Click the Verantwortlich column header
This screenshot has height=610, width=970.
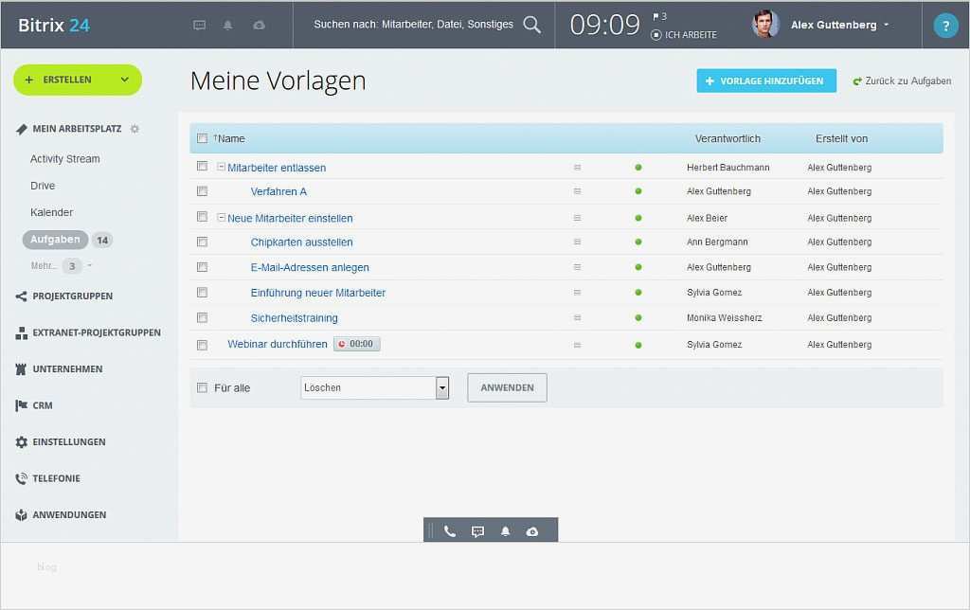click(x=727, y=138)
